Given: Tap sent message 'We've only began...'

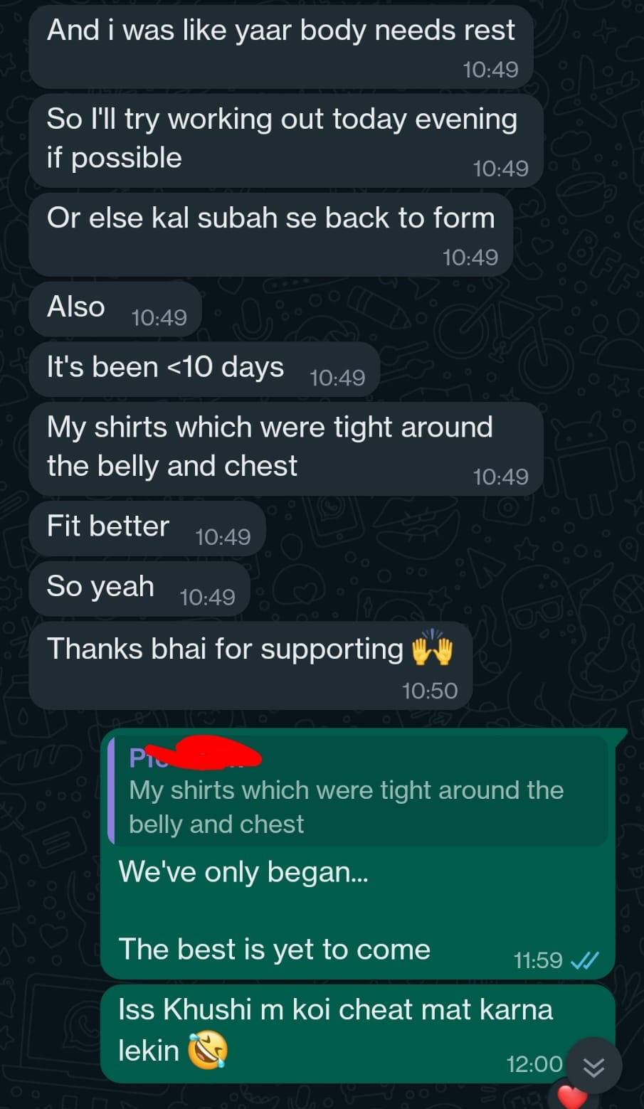Looking at the screenshot, I should (x=243, y=871).
